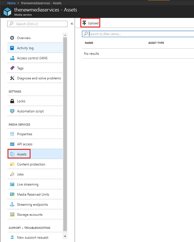Click the magnifier in sidebar search box

[x=11, y=24]
